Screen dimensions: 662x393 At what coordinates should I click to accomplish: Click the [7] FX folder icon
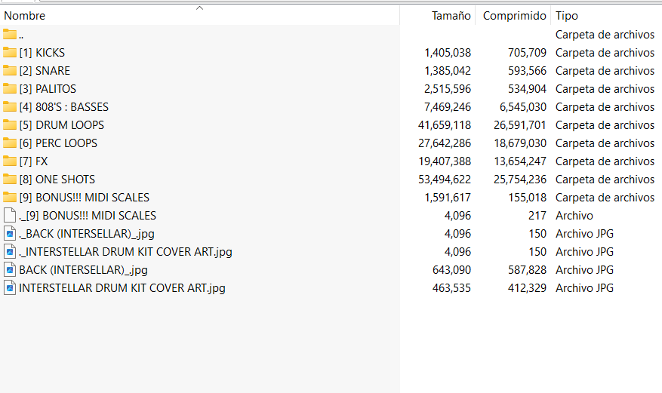click(10, 161)
